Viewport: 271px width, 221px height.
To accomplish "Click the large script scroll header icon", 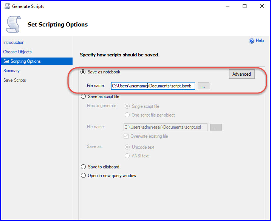I will click(x=12, y=25).
